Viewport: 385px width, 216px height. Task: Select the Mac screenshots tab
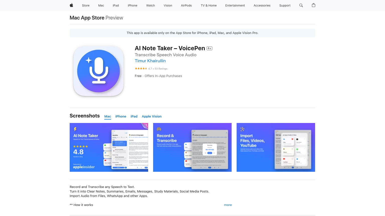click(x=108, y=116)
